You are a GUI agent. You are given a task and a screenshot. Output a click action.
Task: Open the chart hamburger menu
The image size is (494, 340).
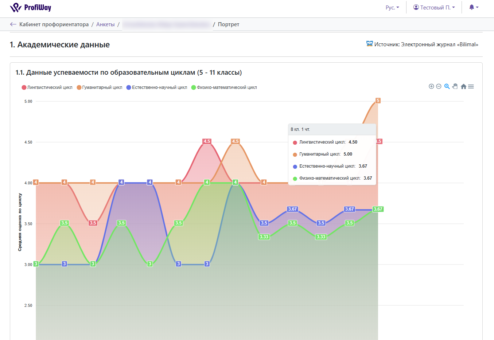coord(471,86)
